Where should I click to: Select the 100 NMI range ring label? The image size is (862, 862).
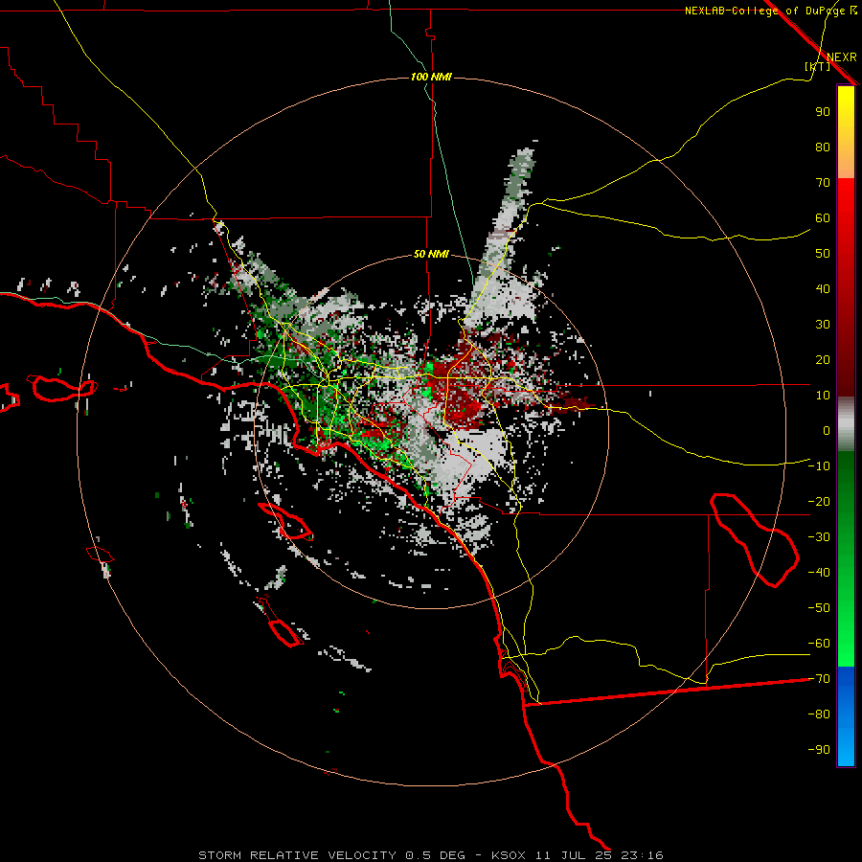[x=431, y=77]
